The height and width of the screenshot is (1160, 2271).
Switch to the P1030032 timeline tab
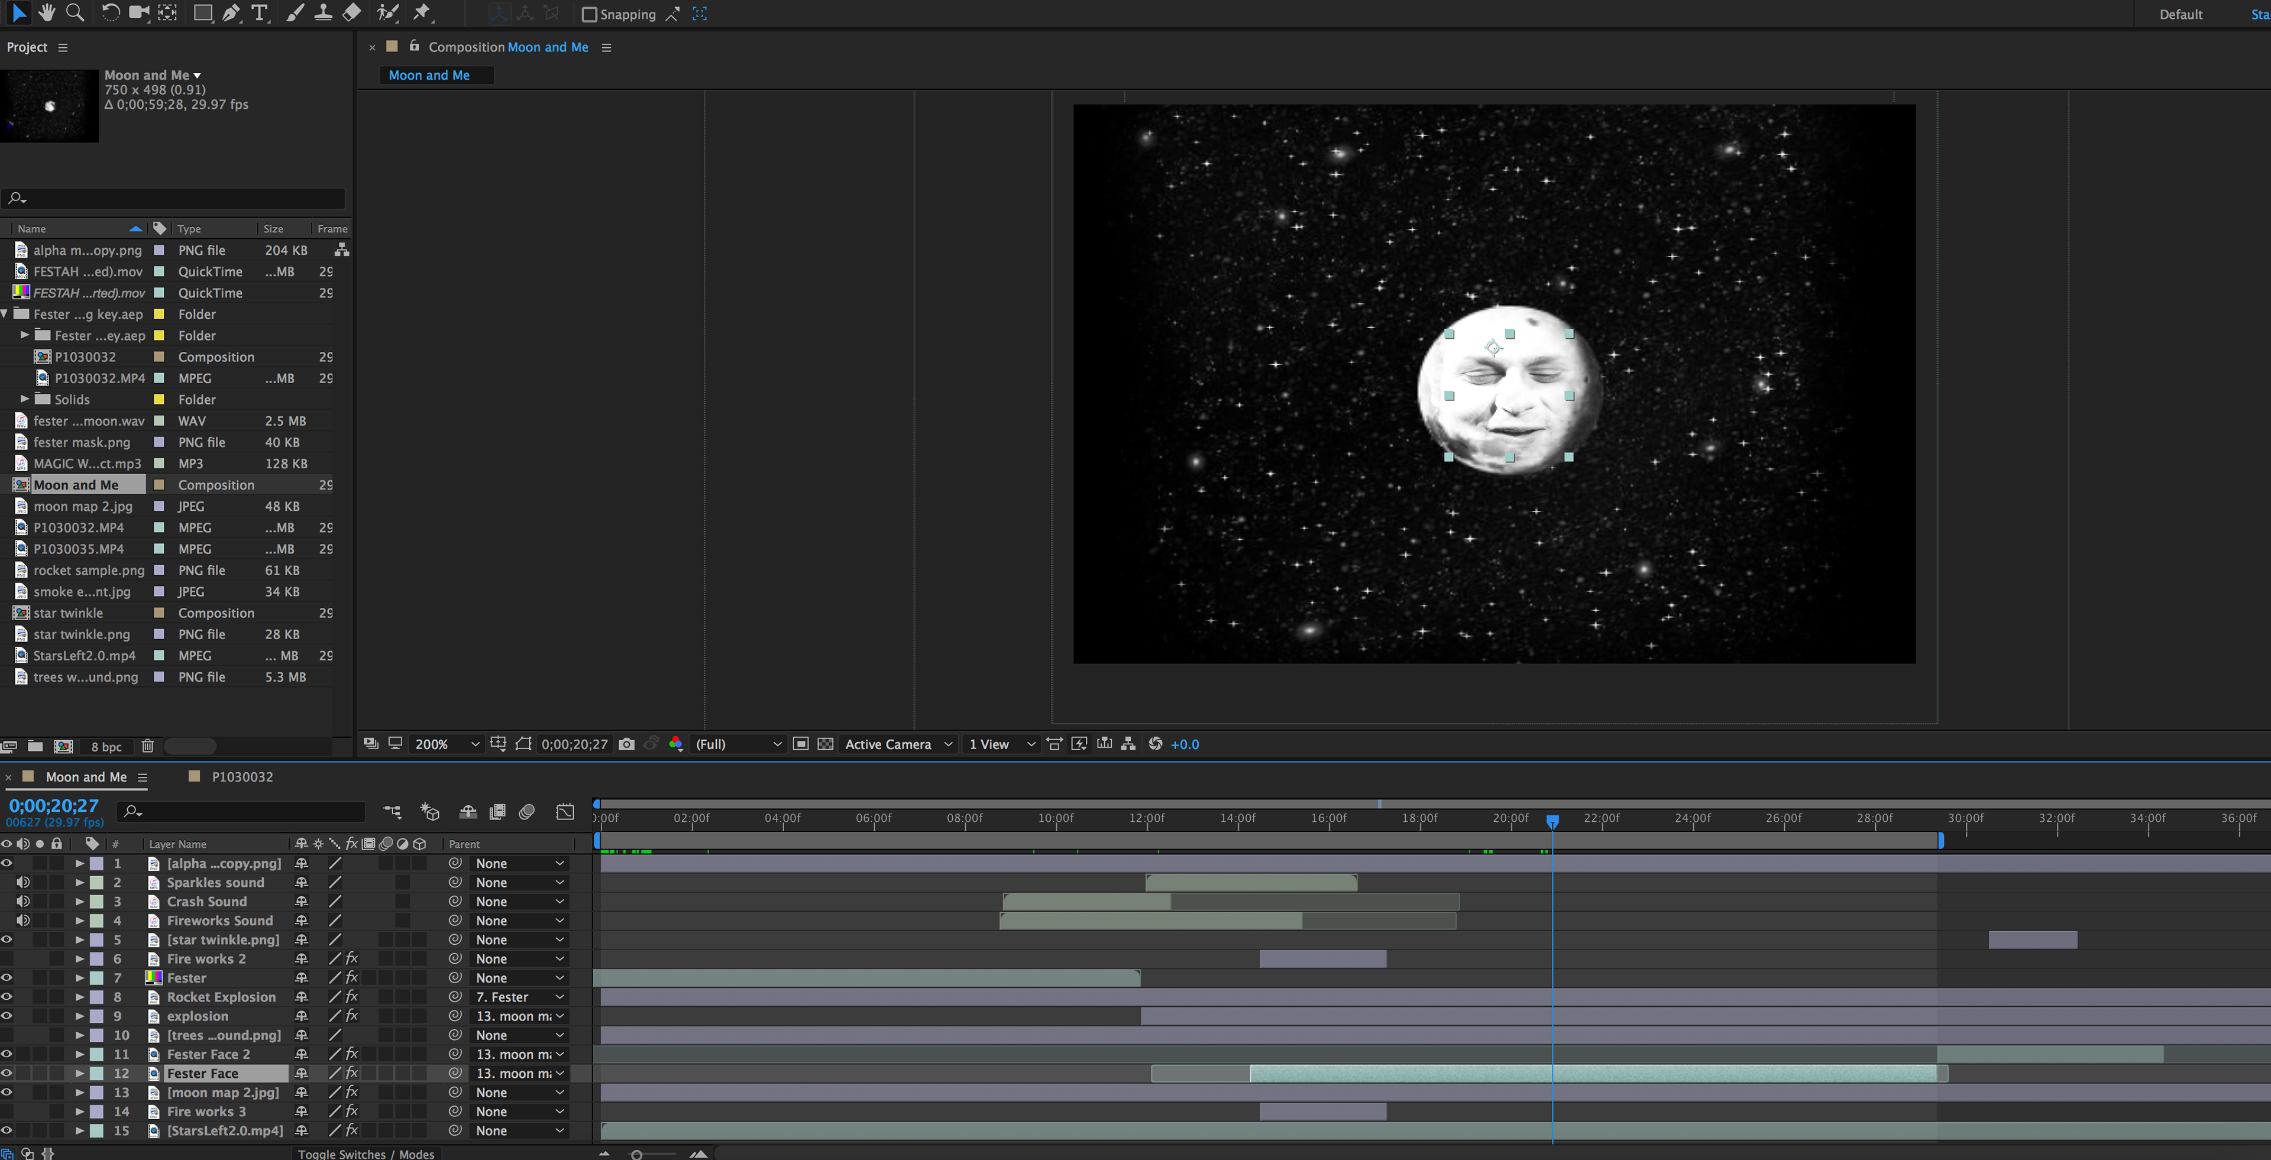[x=241, y=776]
